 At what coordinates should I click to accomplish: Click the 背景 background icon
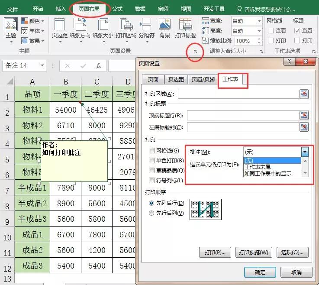(164, 28)
